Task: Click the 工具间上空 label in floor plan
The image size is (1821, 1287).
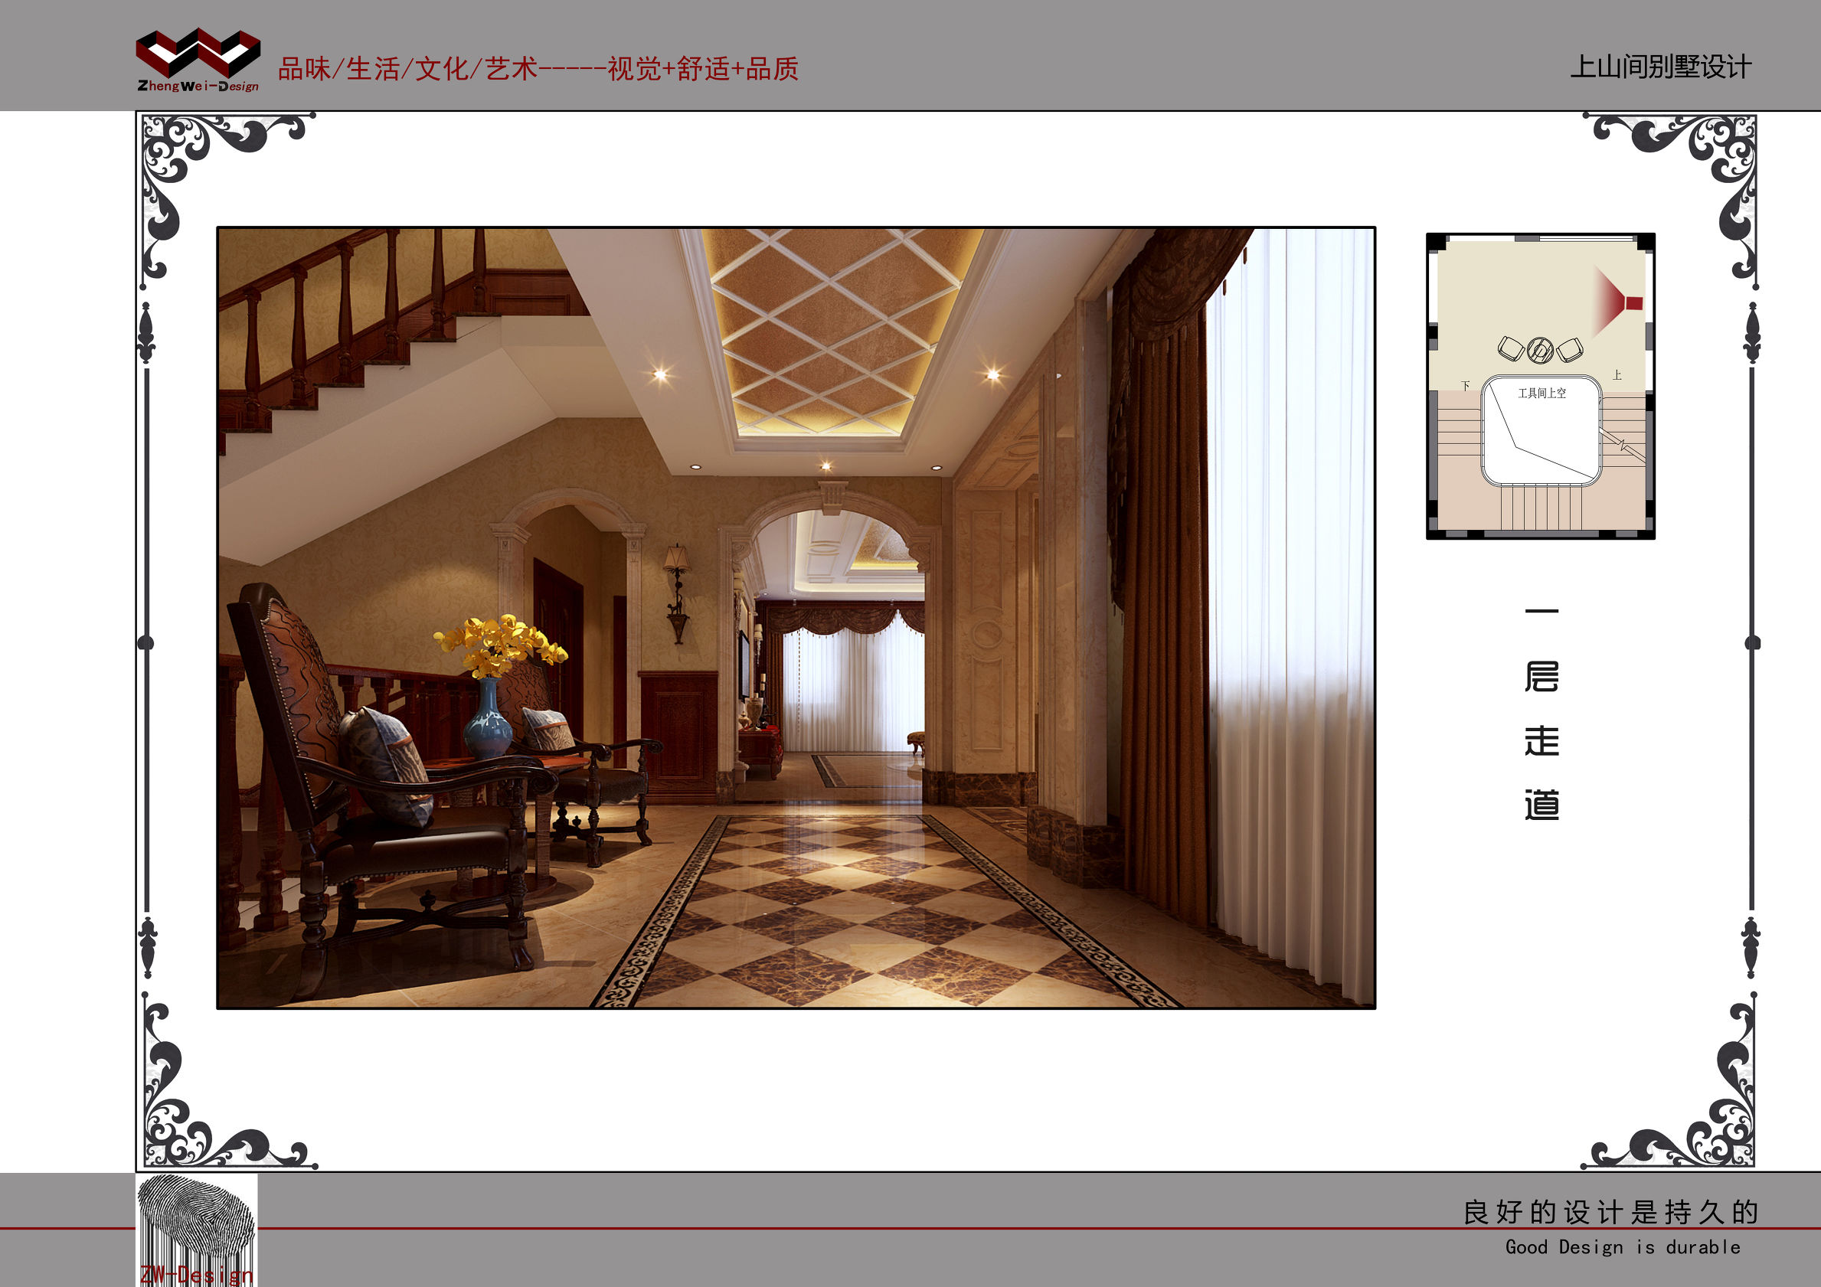Action: point(1541,394)
